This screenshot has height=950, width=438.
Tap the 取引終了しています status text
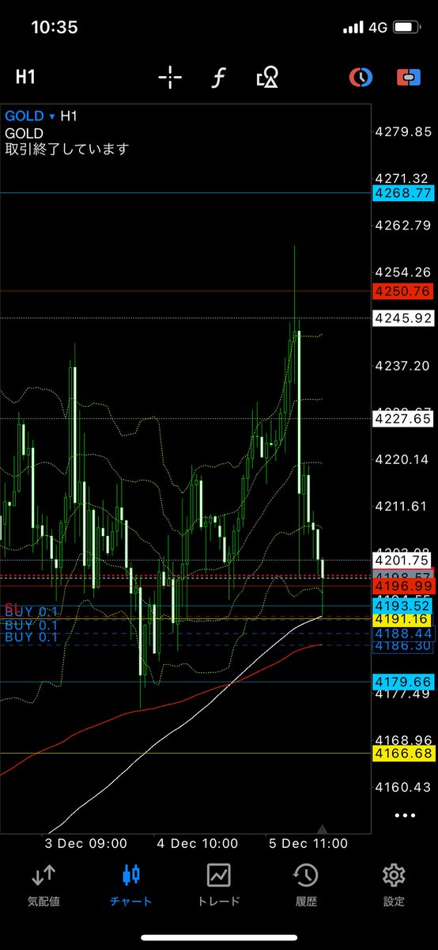tap(66, 148)
